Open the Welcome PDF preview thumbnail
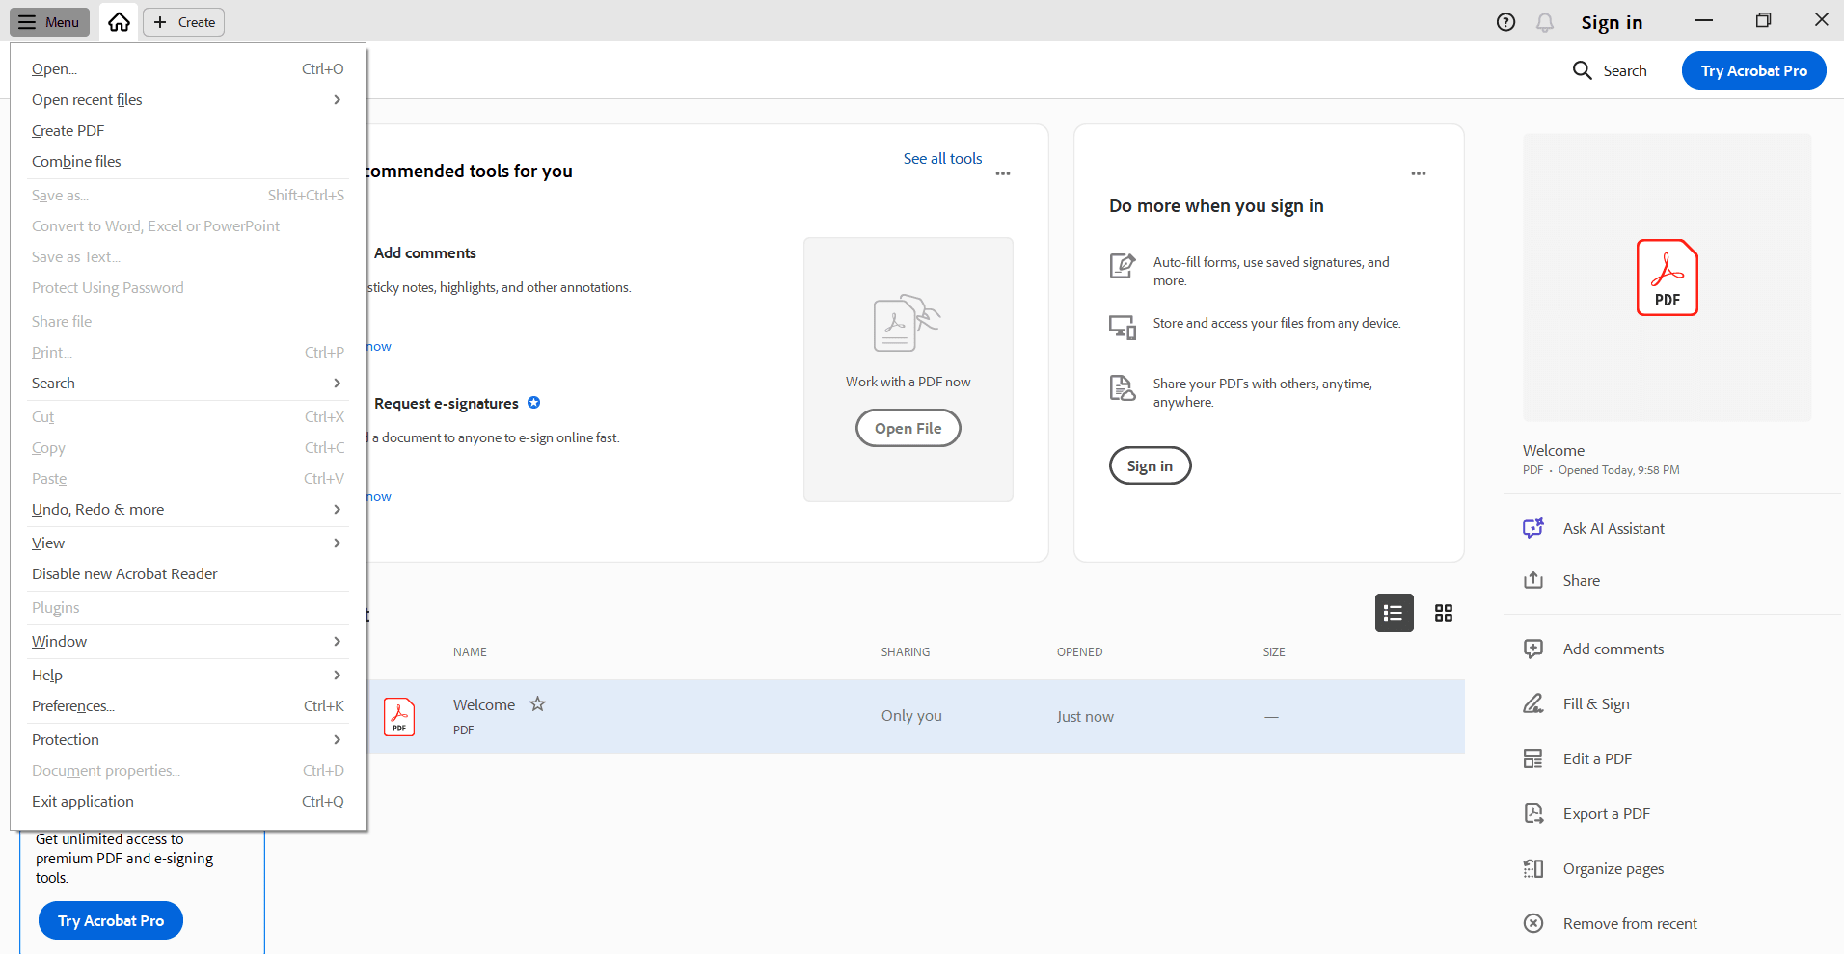This screenshot has height=954, width=1844. point(1667,278)
